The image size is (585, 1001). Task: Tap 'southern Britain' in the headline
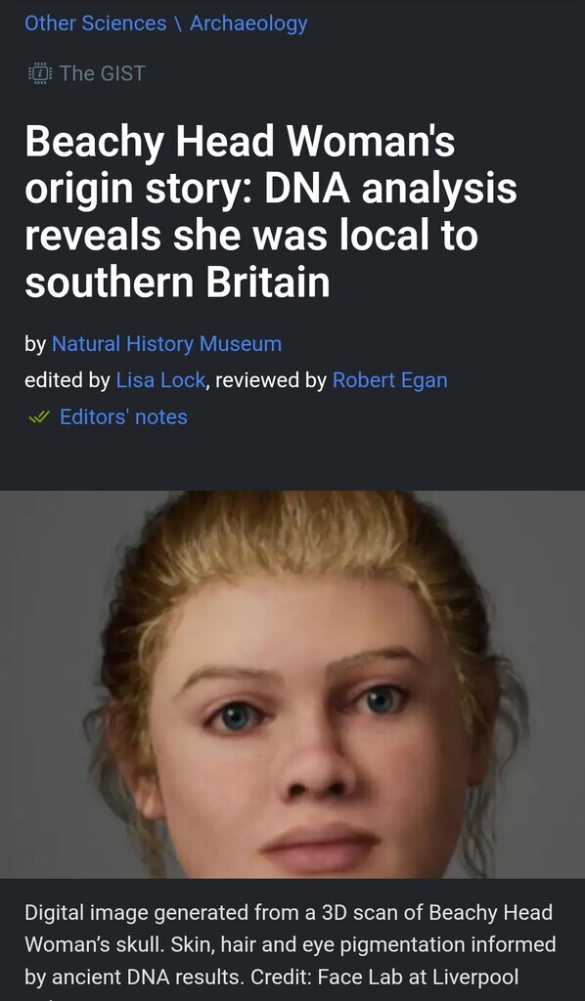coord(177,283)
